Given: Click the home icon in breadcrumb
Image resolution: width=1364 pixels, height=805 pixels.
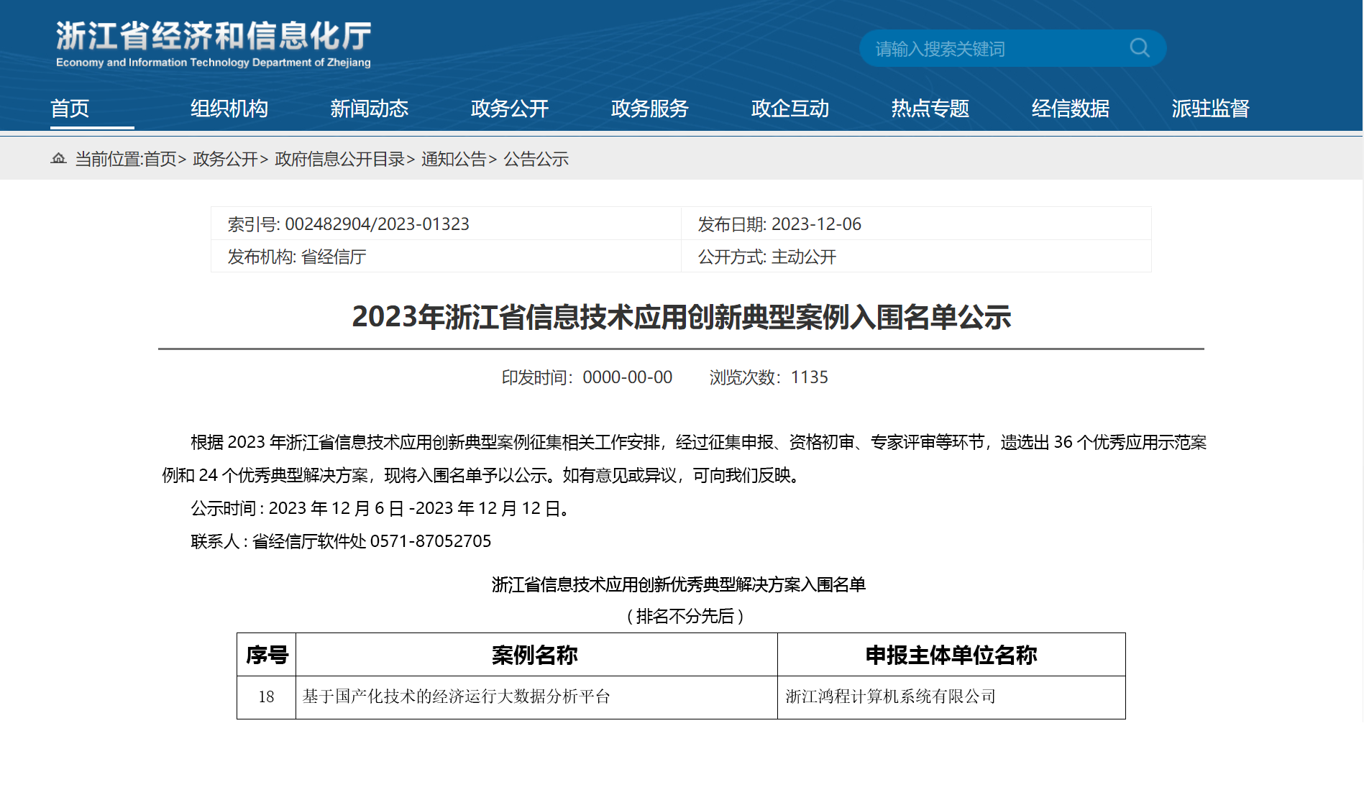Looking at the screenshot, I should pos(58,158).
